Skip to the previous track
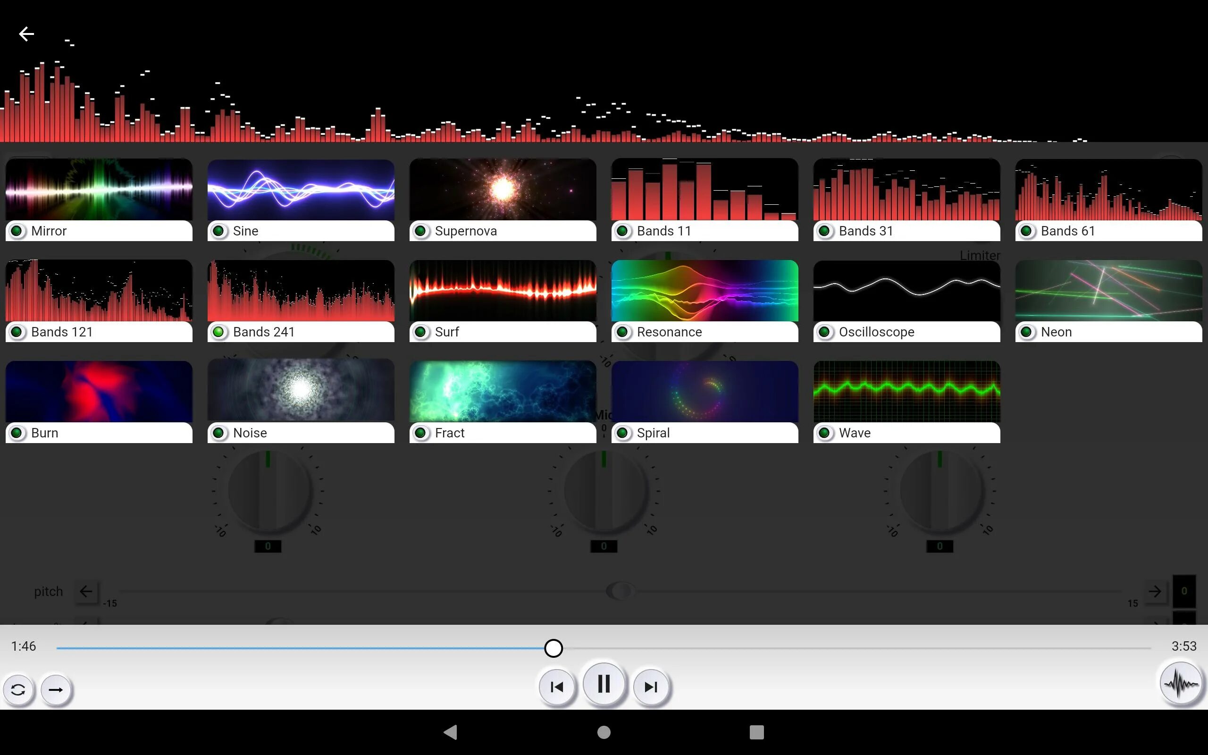The height and width of the screenshot is (755, 1208). click(557, 687)
